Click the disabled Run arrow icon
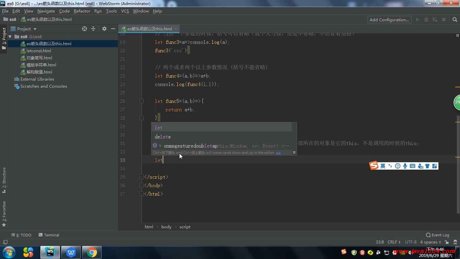 (418, 20)
